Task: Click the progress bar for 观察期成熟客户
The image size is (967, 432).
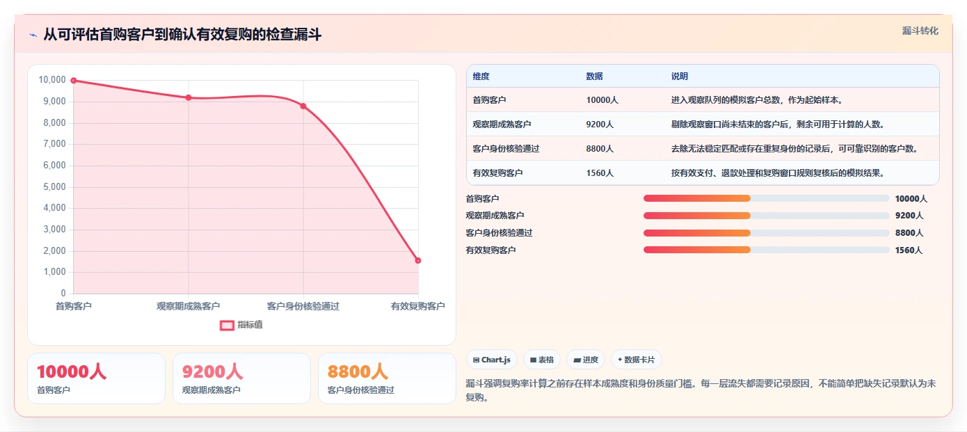Action: (767, 216)
